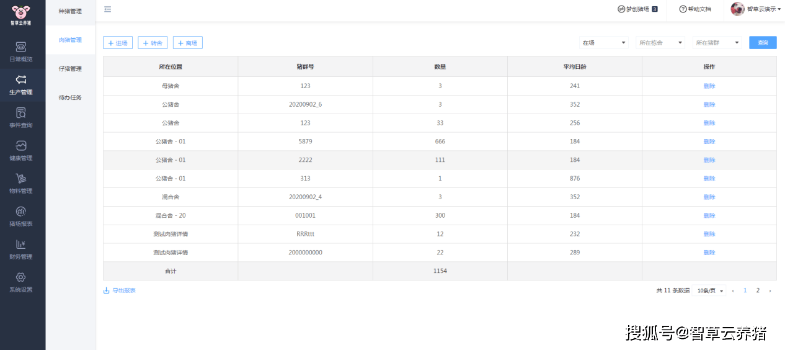Open the 待办任务 menu item
Screen dimensions: 785x350
point(70,97)
